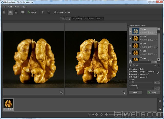
Task: Switch to horizontal split view layout icon
Action: pos(16,12)
